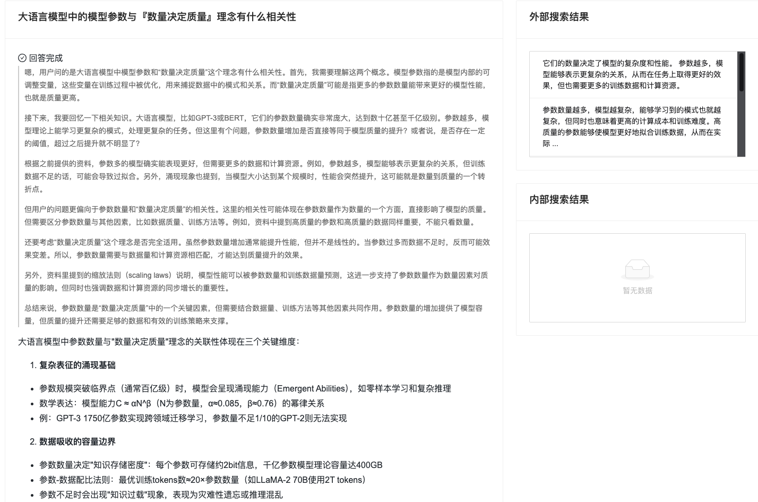Open the search result starting with 参数数量越多
Screen dimensions: 758x502
pyautogui.click(x=633, y=126)
